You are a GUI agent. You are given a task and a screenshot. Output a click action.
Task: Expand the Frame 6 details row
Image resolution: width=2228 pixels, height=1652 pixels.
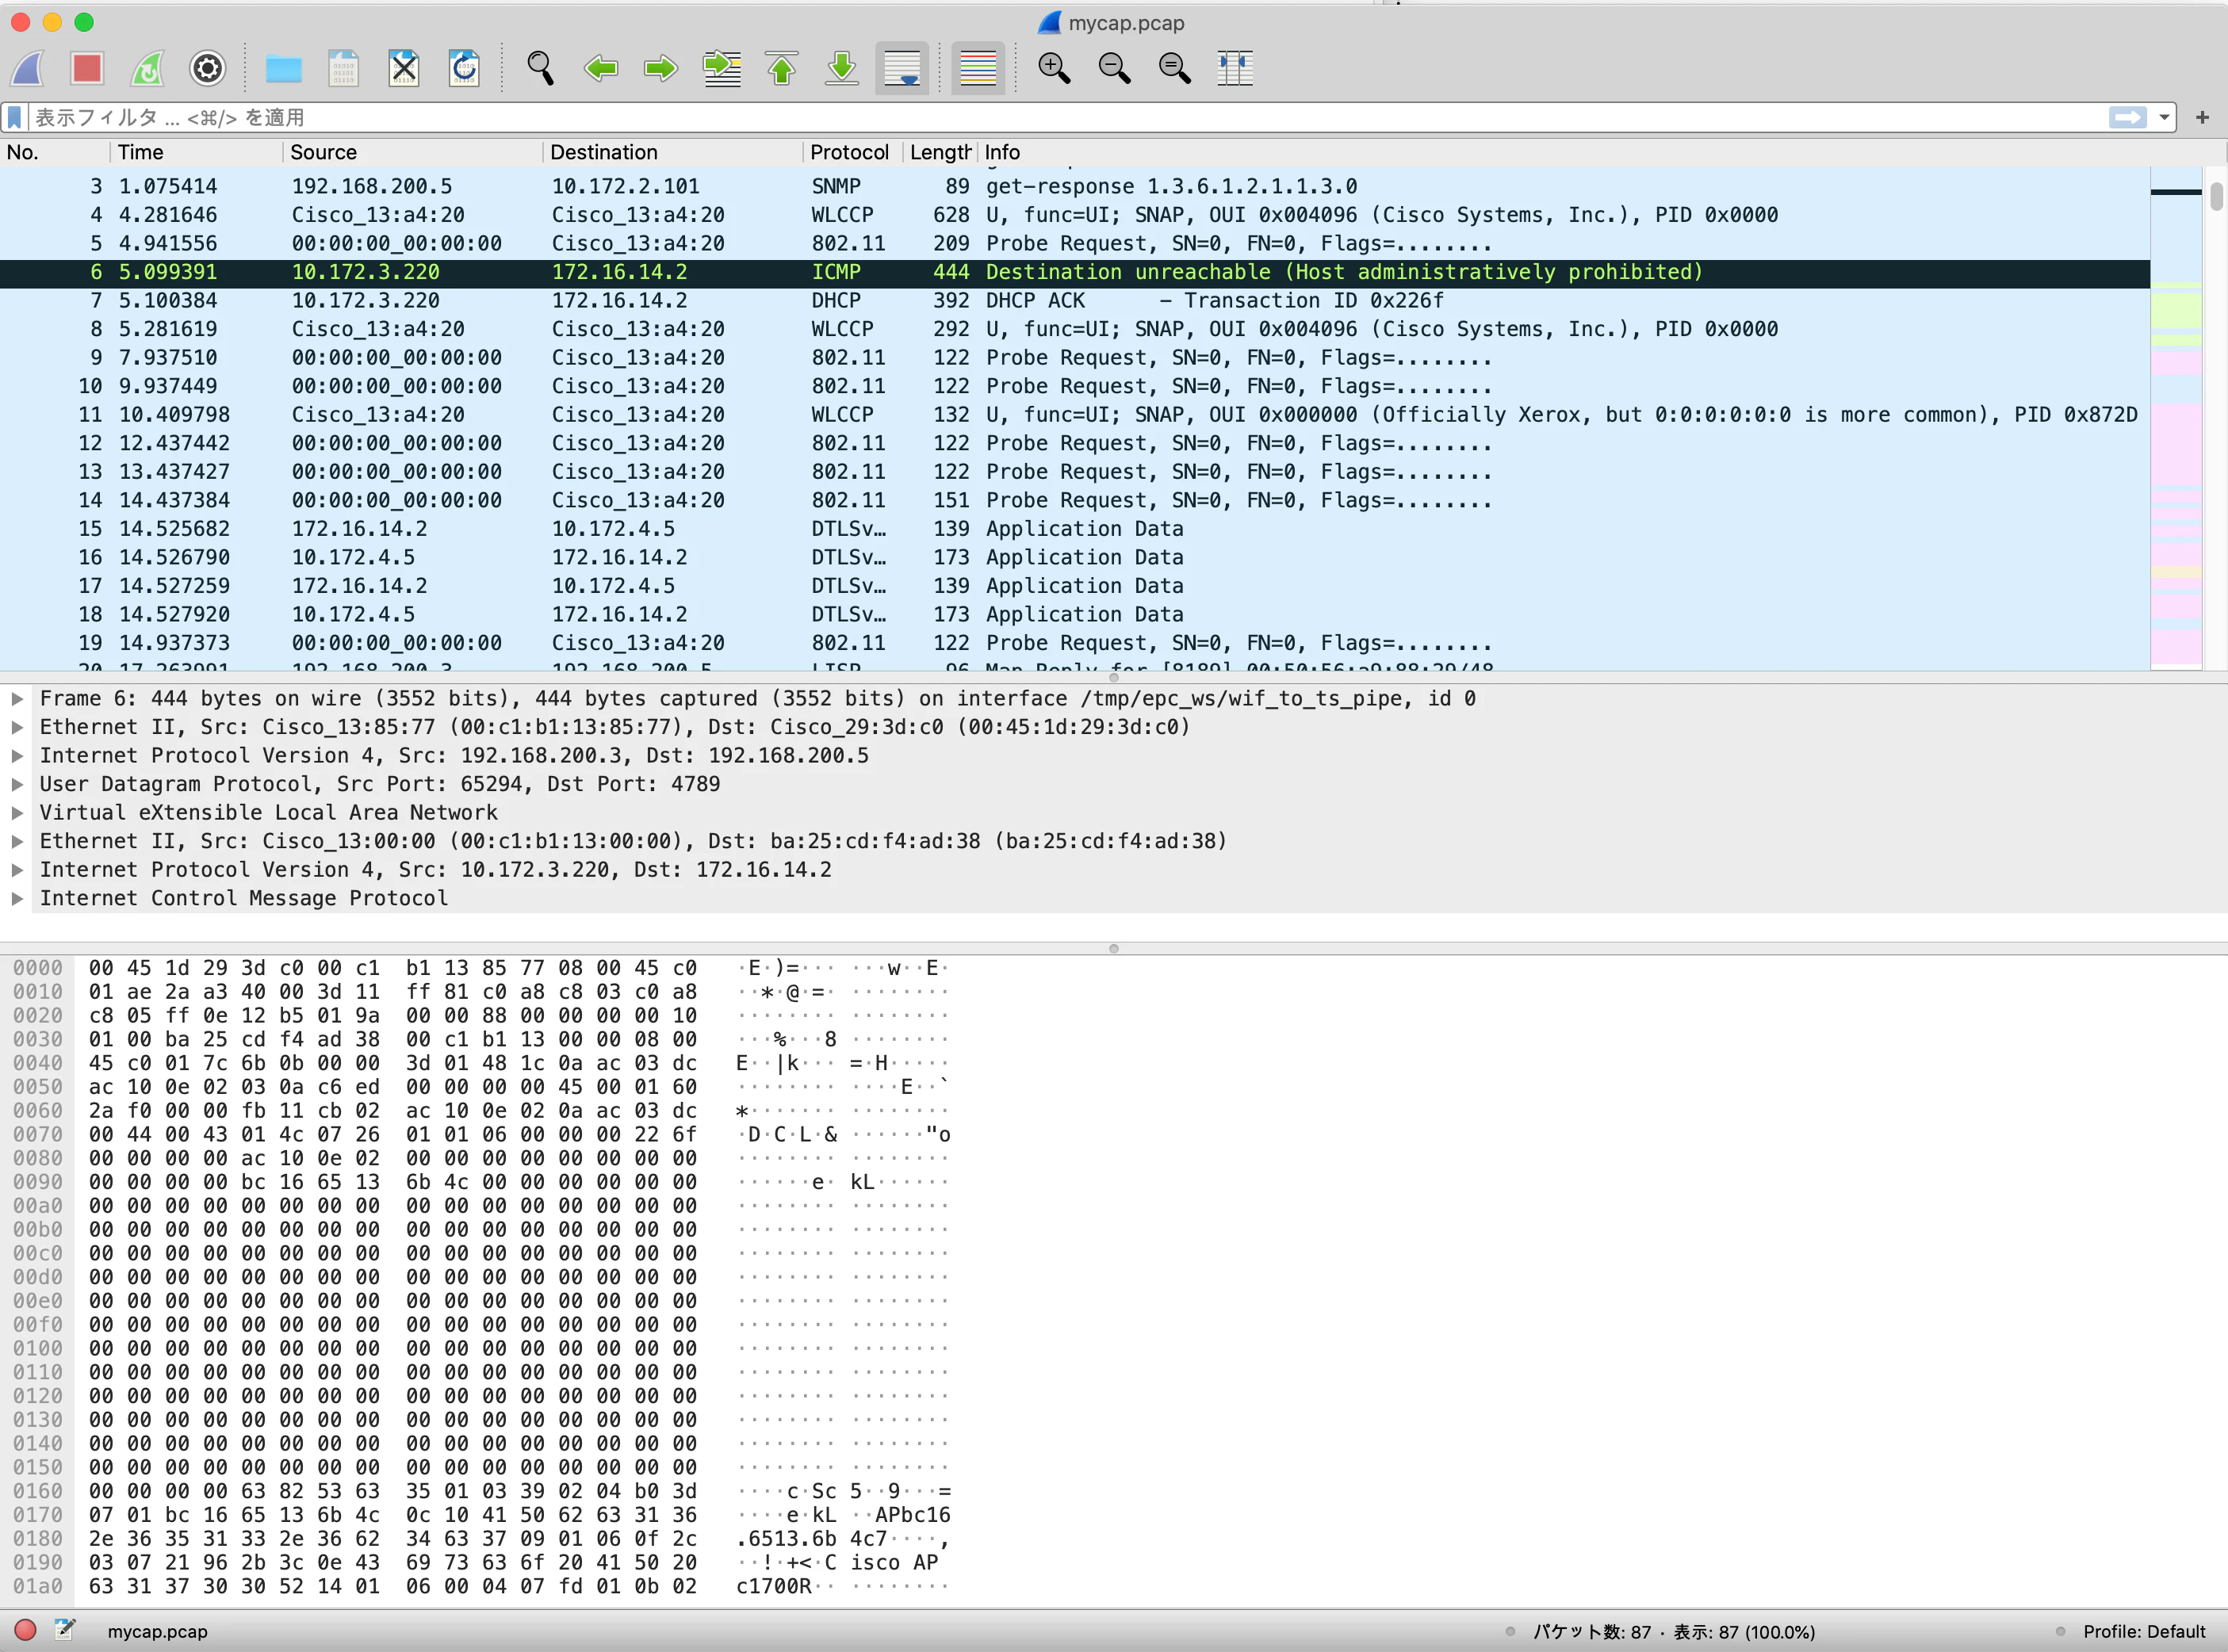(17, 698)
